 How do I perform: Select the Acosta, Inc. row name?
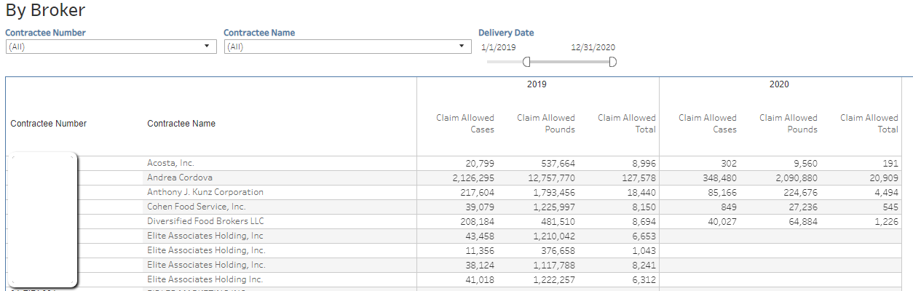(x=170, y=164)
